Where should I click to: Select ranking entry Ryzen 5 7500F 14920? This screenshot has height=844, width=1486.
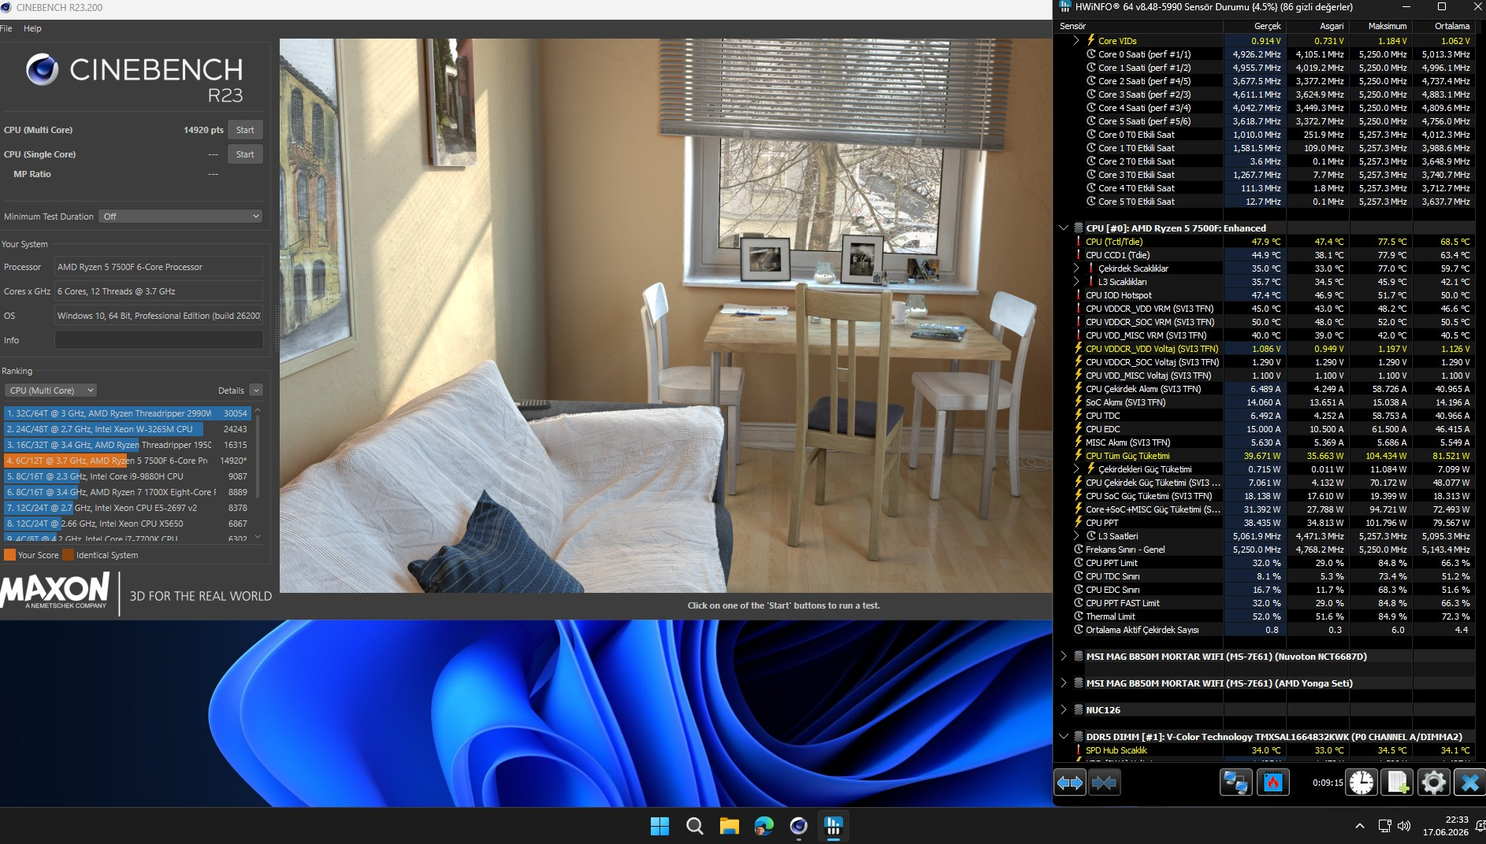pyautogui.click(x=127, y=461)
